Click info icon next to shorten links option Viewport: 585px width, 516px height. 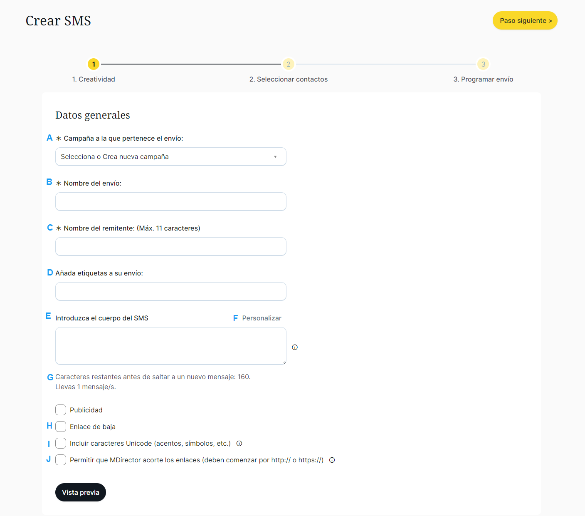332,460
